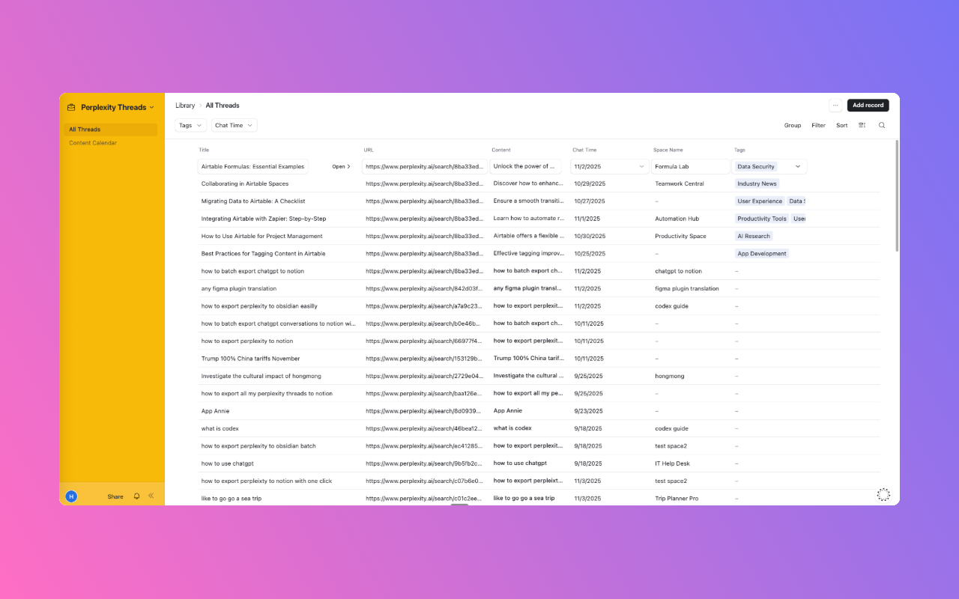Select the All Threads view in the sidebar
Viewport: 959px width, 599px height.
[85, 129]
